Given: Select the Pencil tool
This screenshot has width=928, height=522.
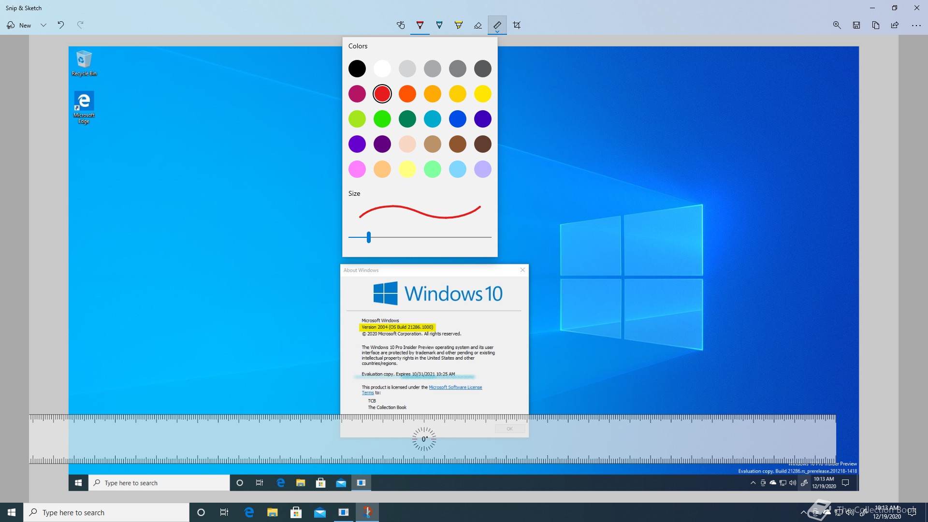Looking at the screenshot, I should click(x=439, y=25).
